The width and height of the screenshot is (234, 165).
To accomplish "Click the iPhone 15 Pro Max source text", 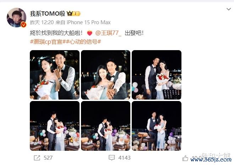I will point(88,22).
